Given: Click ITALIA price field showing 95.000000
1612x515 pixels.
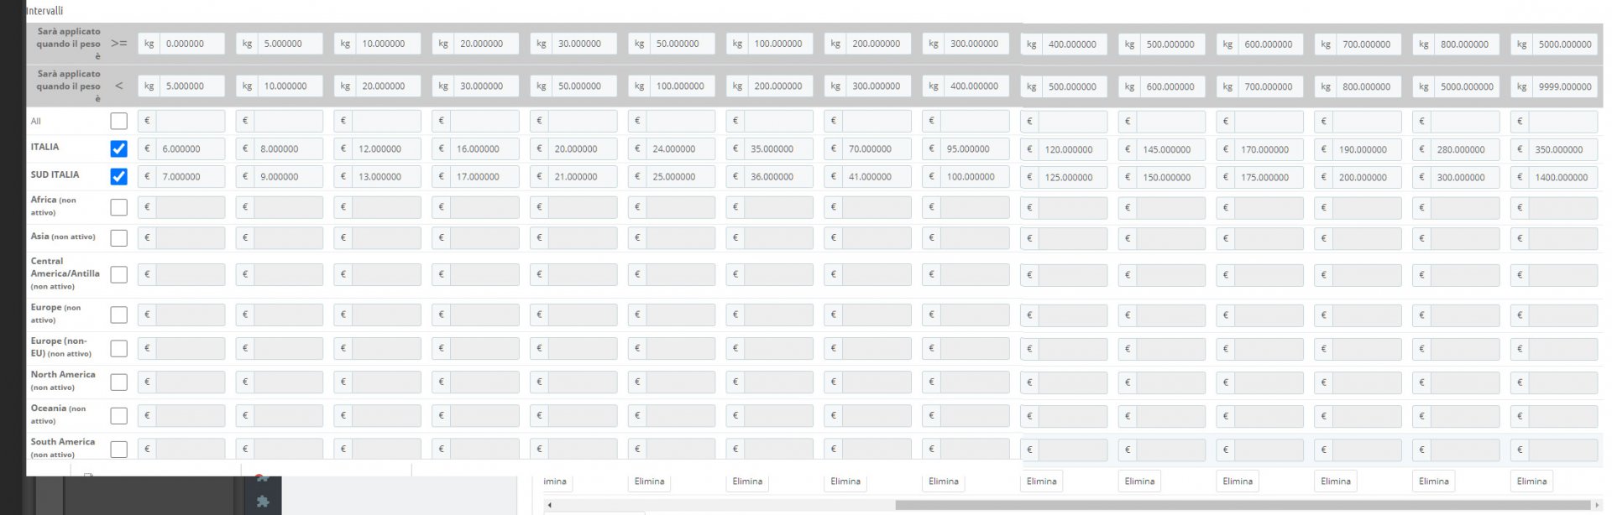Looking at the screenshot, I should 974,149.
